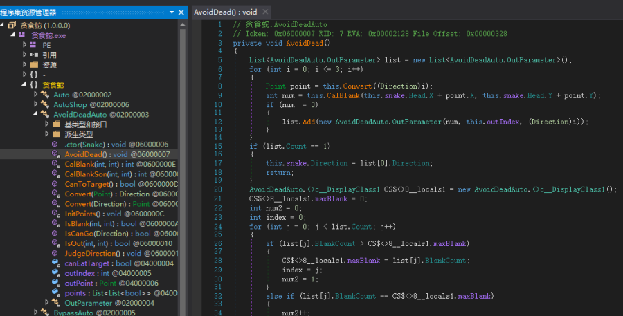This screenshot has width=623, height=316.
Task: Follow the AvoidDead method name on line 3
Action: [x=305, y=44]
